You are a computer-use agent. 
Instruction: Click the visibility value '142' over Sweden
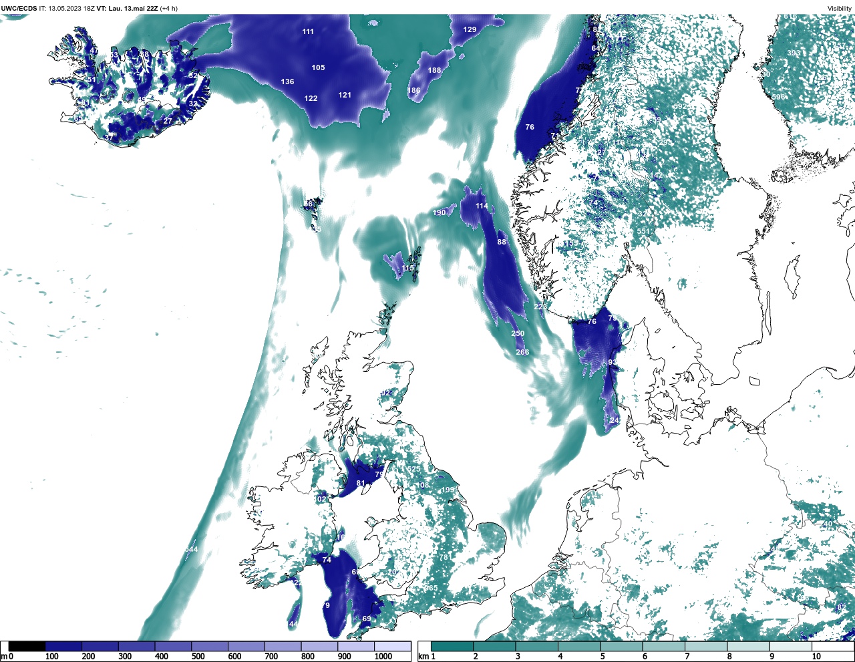657,175
